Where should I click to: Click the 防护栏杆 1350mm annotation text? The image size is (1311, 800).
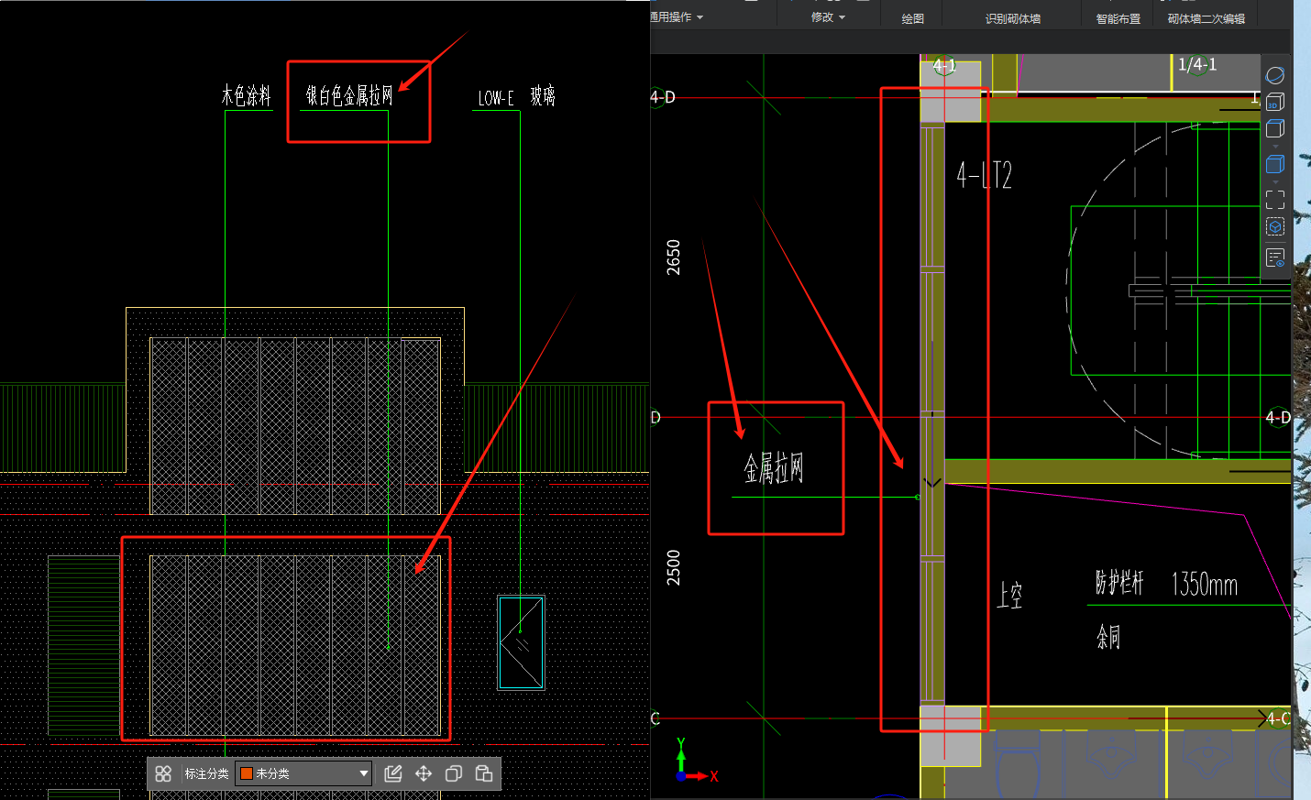[1166, 583]
